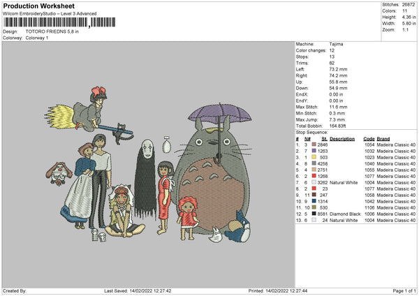Click Printed timestamp '14/02/2022 12:27:44'
Image resolution: width=419 pixels, height=296 pixels.
[x=286, y=290]
